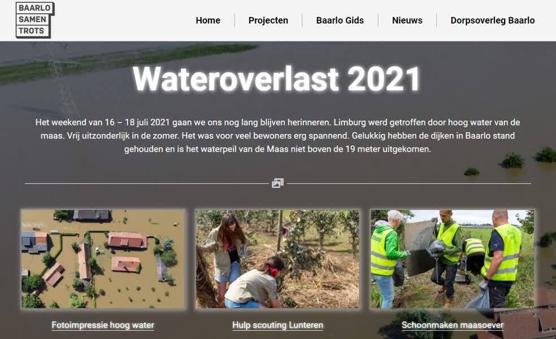The image size is (556, 339).
Task: Open Baarlo Gids in the navigation
Action: coord(340,20)
